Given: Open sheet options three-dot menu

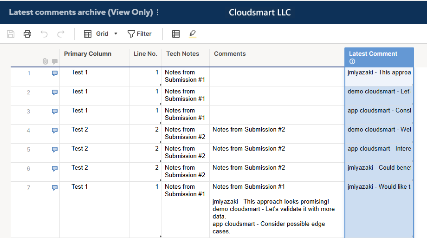Looking at the screenshot, I should pos(158,12).
